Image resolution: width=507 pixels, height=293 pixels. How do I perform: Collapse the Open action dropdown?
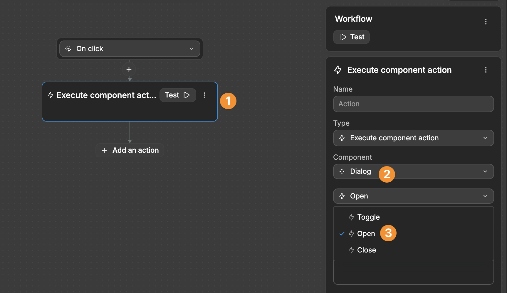click(485, 196)
